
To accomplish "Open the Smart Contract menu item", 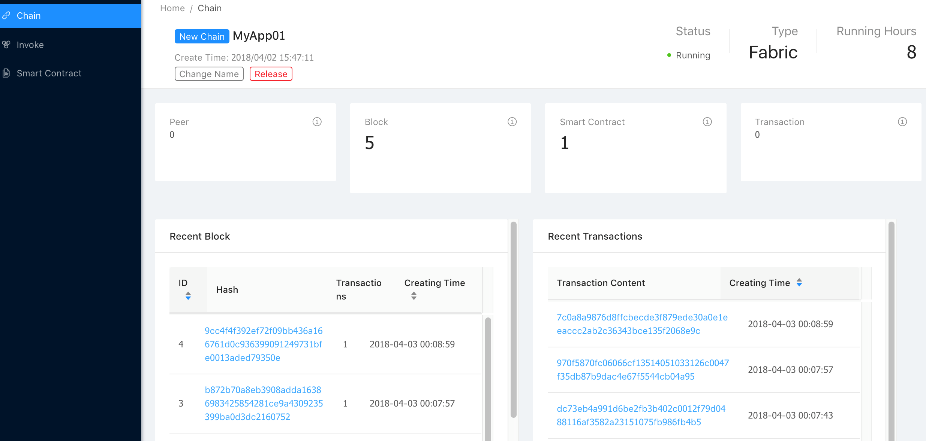I will pyautogui.click(x=49, y=73).
